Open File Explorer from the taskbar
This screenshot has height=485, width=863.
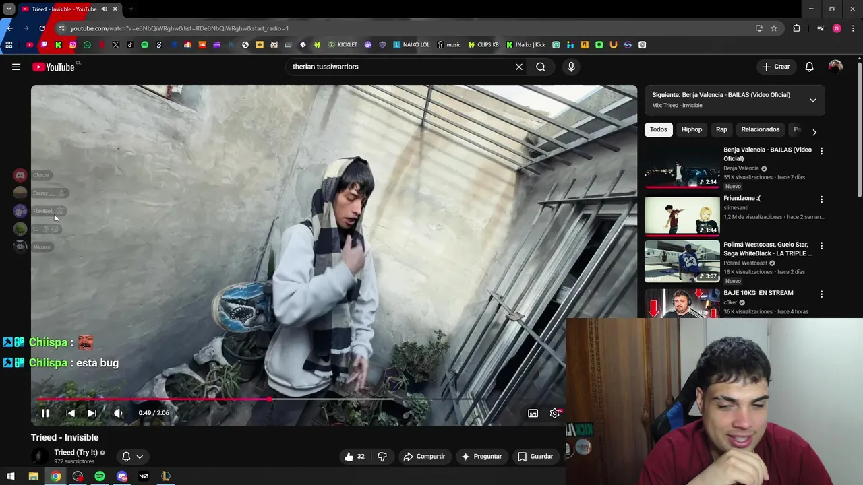pyautogui.click(x=33, y=476)
